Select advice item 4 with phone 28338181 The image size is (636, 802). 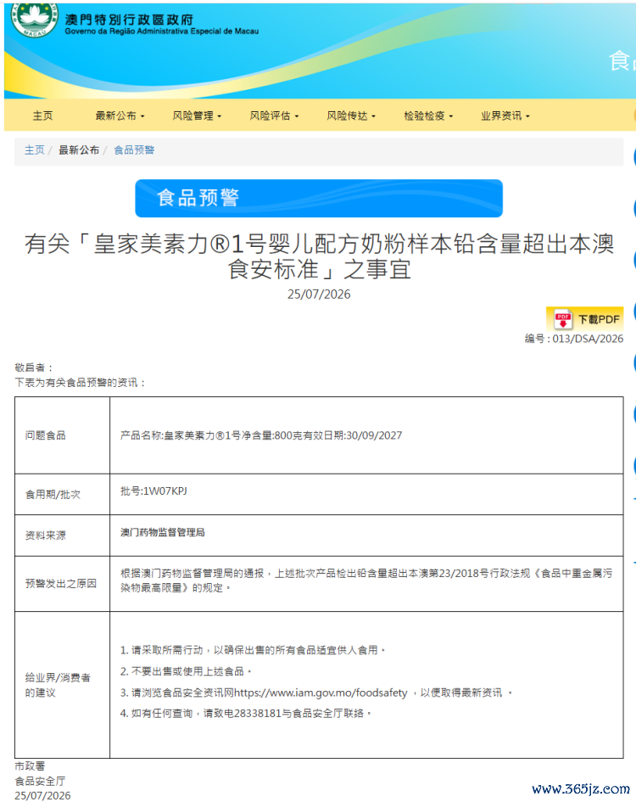pos(245,713)
